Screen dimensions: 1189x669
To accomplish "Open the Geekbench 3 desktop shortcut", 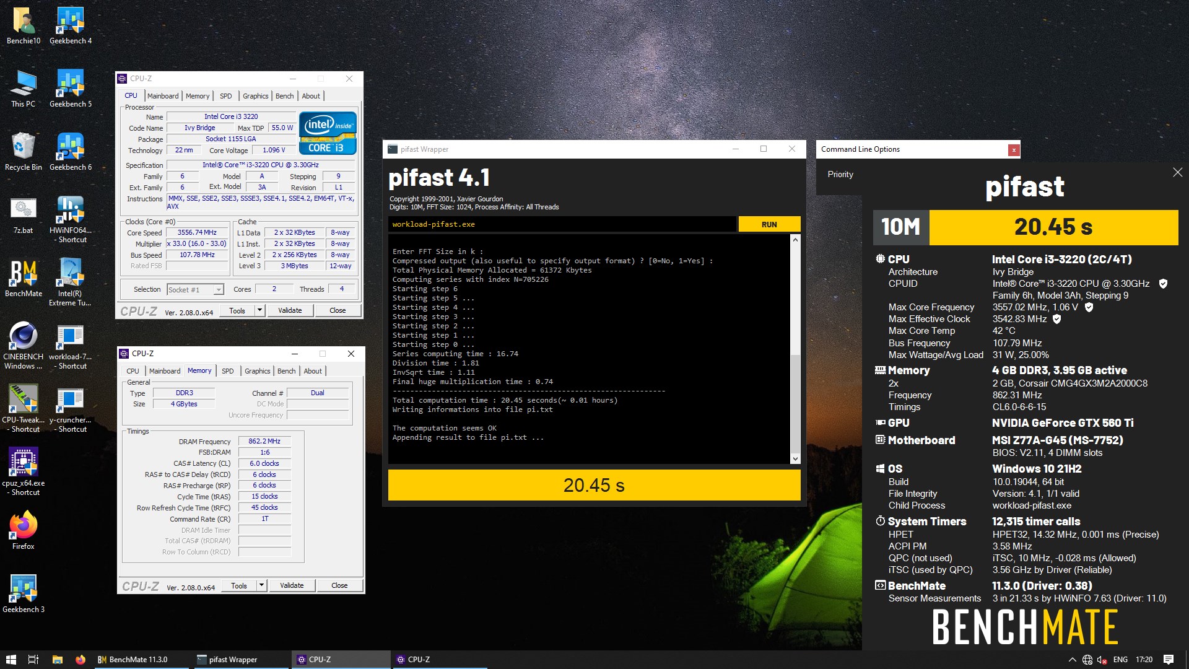I will click(24, 595).
